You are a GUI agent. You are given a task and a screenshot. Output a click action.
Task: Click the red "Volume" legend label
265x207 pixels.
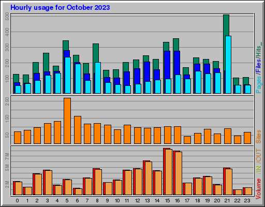click(x=258, y=189)
